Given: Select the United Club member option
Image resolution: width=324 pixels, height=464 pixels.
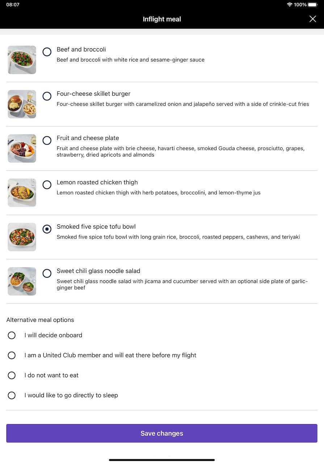Looking at the screenshot, I should tap(12, 355).
